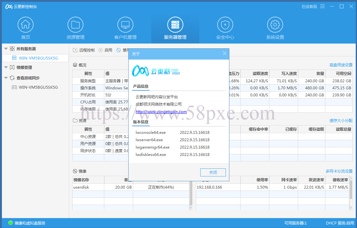Click the 可用空间 column header
The image size is (357, 228).
coord(339,73)
